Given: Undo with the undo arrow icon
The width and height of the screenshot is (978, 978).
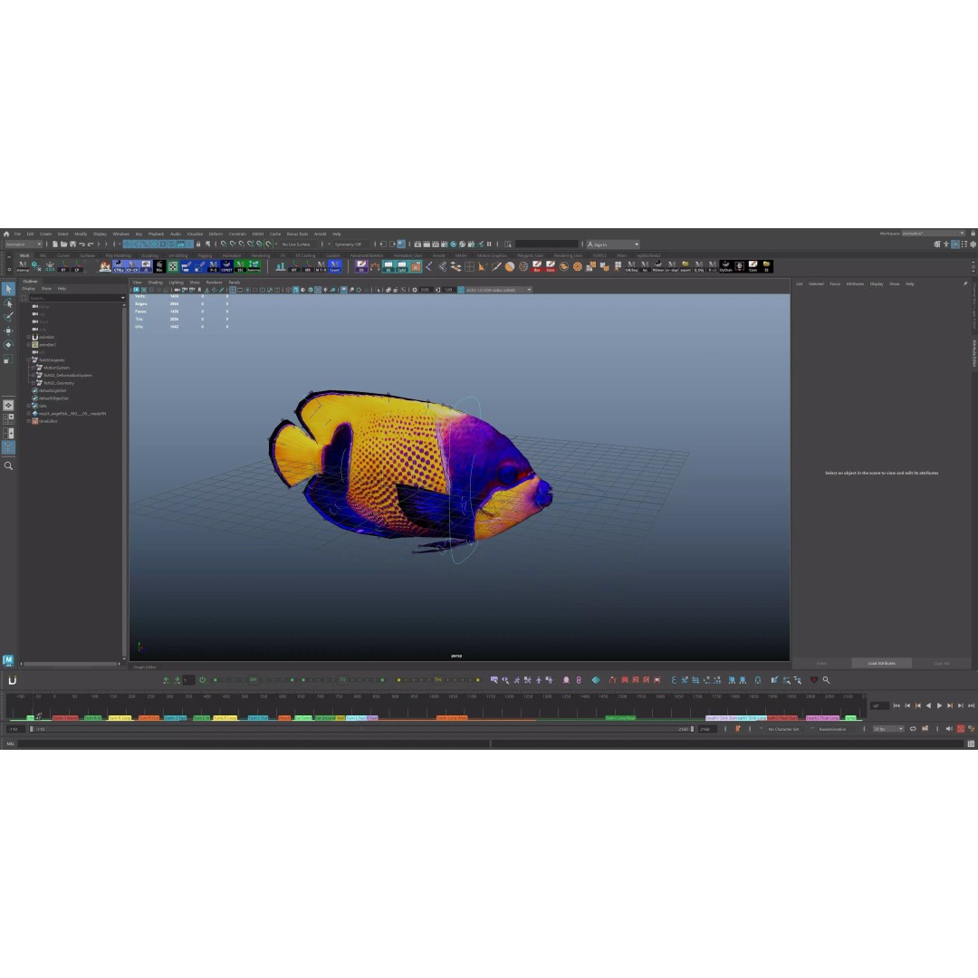Looking at the screenshot, I should tap(81, 244).
